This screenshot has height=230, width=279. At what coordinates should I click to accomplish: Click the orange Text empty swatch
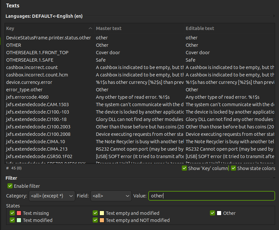[x=101, y=220]
